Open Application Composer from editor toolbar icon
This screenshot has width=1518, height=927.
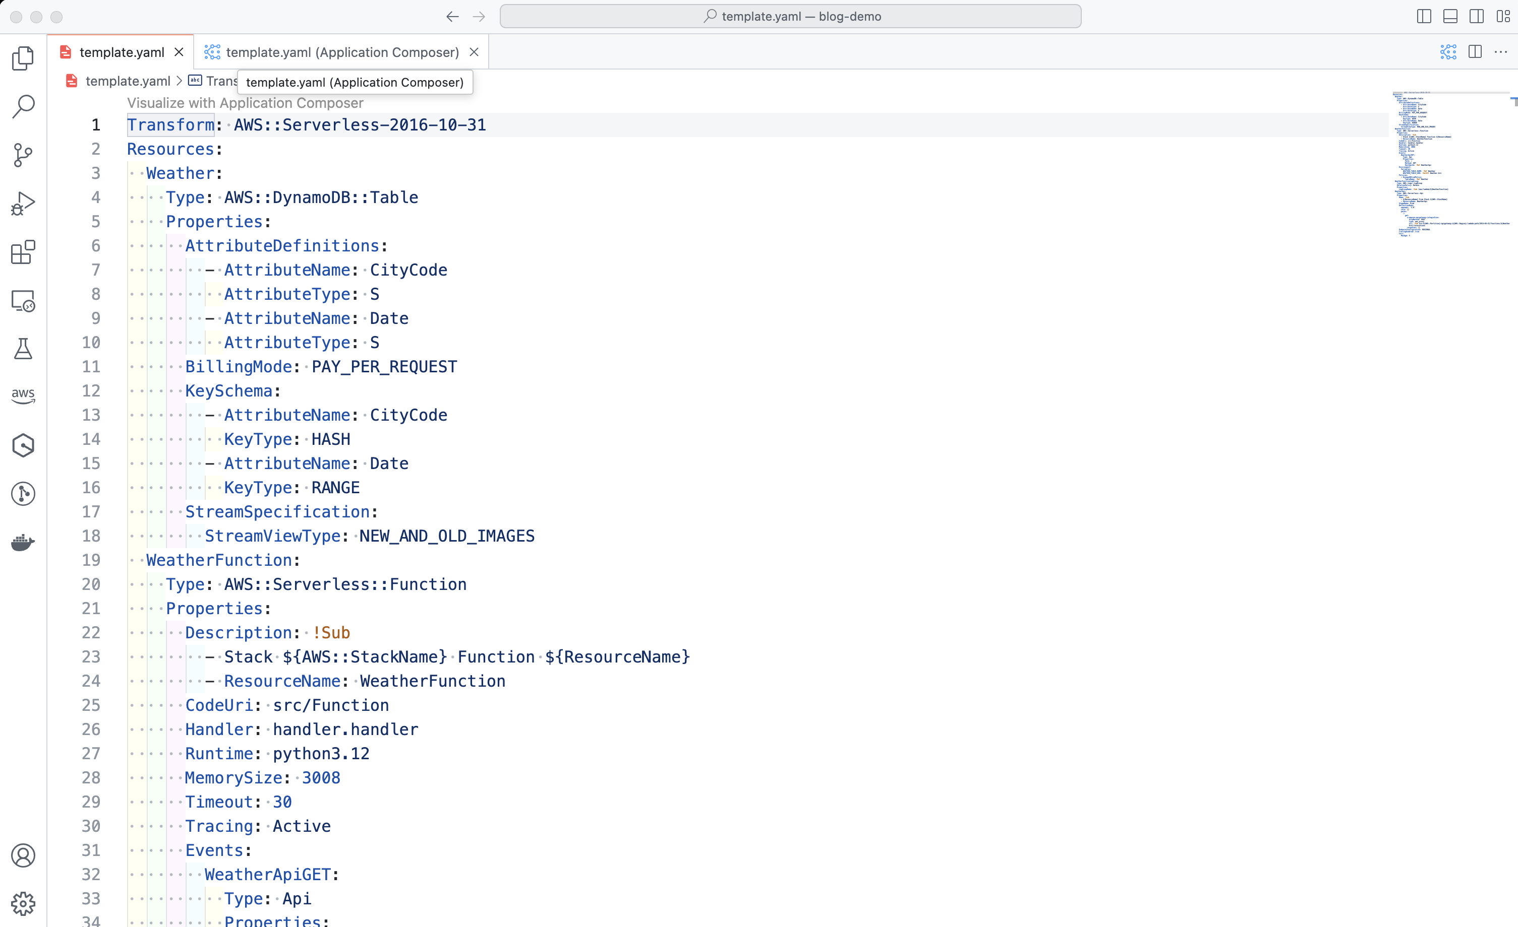[x=1448, y=52]
